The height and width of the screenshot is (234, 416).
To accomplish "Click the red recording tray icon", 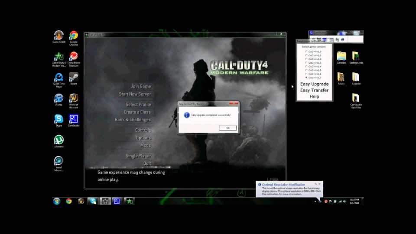I will 326,201.
